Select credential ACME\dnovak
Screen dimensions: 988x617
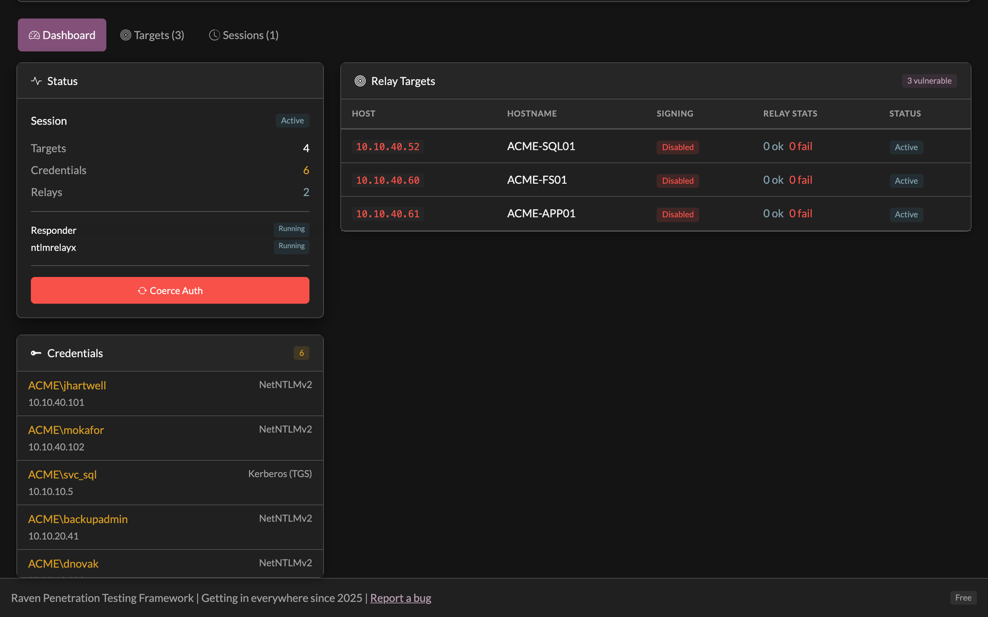170,564
